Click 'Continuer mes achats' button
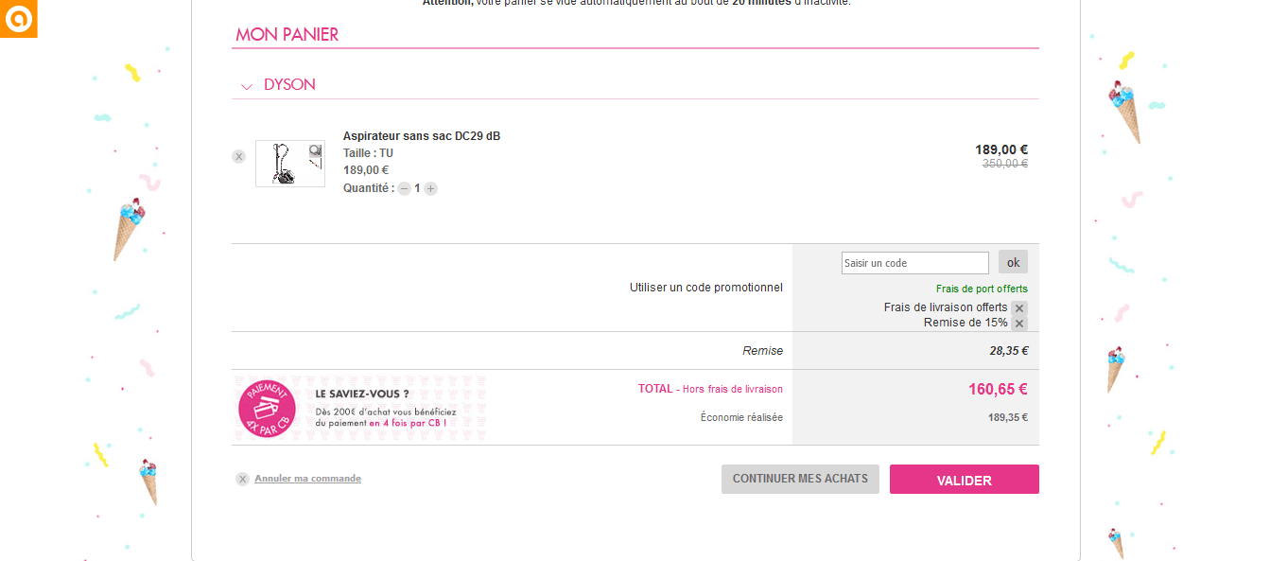 [x=800, y=479]
